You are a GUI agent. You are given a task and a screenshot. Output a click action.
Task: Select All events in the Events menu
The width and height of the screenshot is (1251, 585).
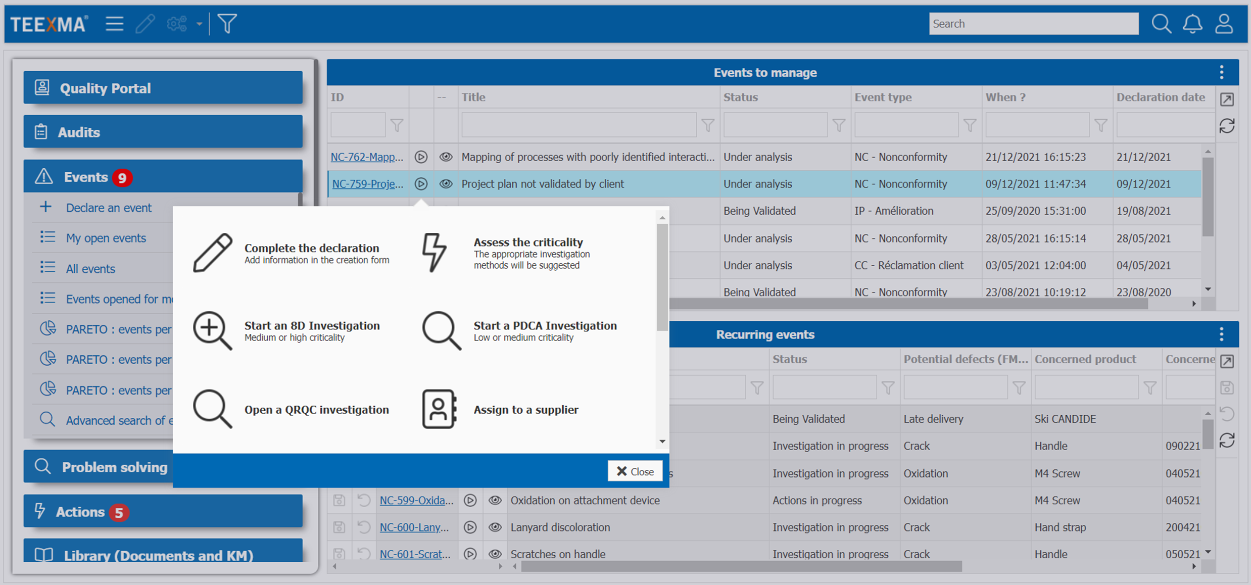pyautogui.click(x=91, y=268)
